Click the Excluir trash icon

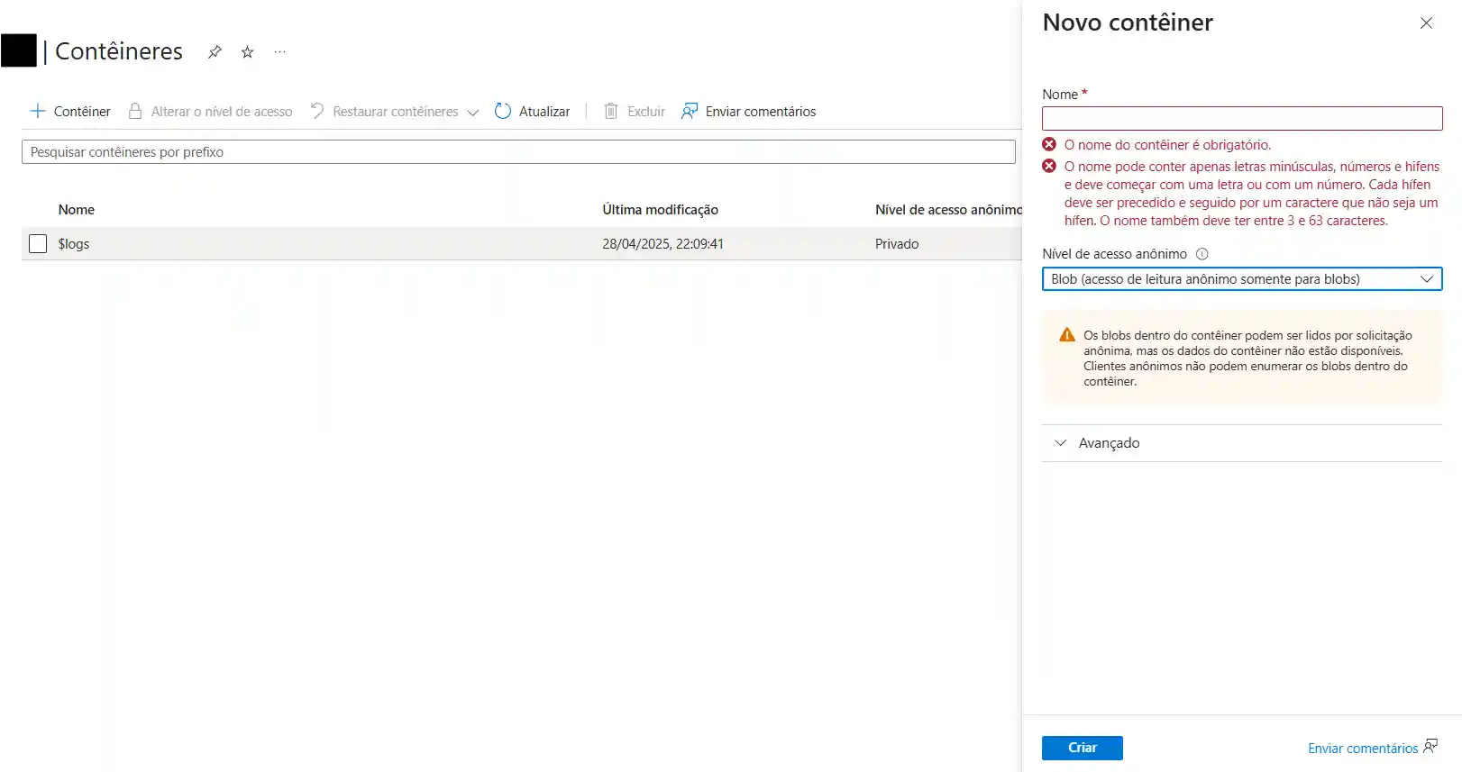pyautogui.click(x=611, y=112)
